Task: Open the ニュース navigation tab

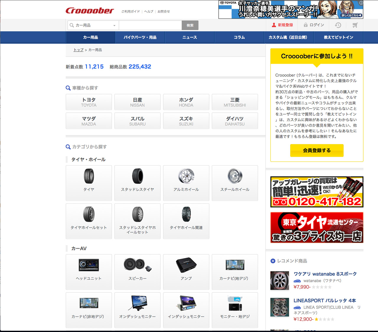Action: (x=190, y=37)
